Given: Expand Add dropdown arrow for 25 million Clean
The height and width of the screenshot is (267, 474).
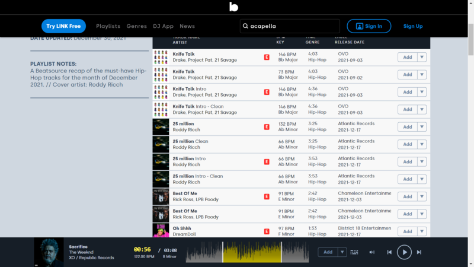Looking at the screenshot, I should click(421, 144).
